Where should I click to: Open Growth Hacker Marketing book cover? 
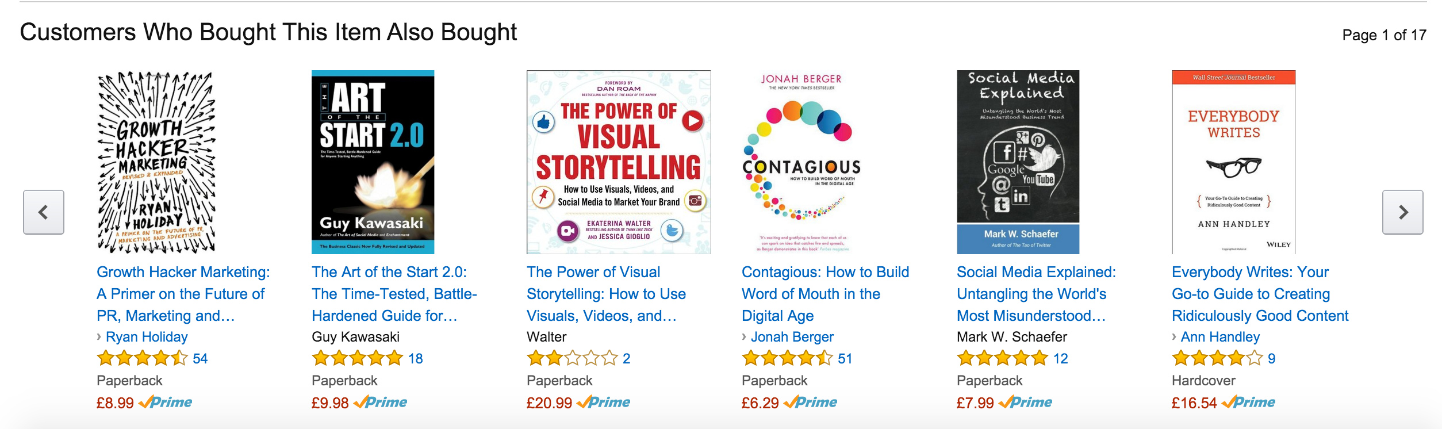[156, 162]
